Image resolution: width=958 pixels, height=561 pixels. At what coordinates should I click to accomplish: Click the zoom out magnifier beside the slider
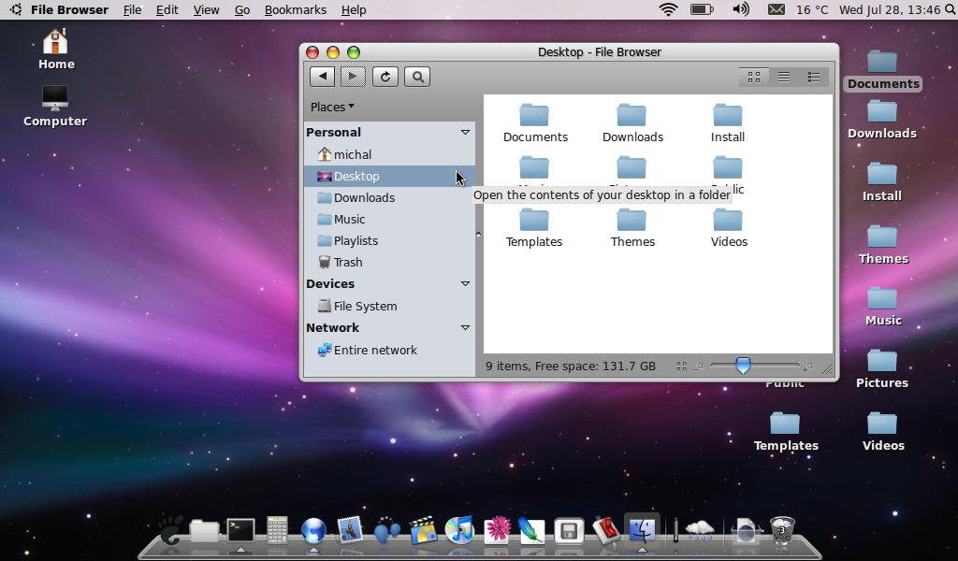pyautogui.click(x=700, y=367)
